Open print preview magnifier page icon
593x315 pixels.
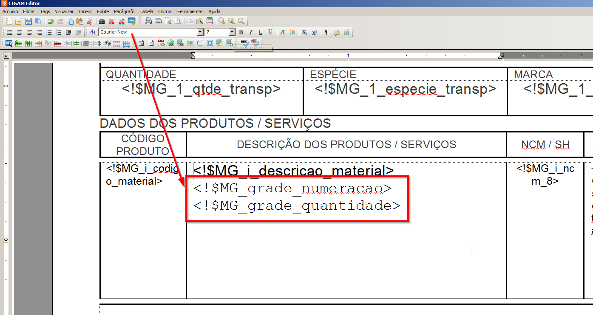[x=178, y=21]
